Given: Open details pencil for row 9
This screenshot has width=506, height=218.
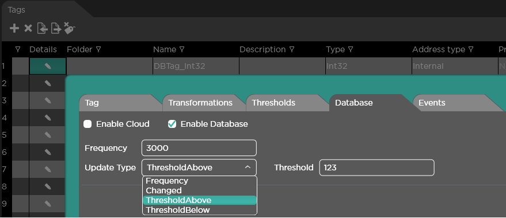Looking at the screenshot, I should coord(48,204).
